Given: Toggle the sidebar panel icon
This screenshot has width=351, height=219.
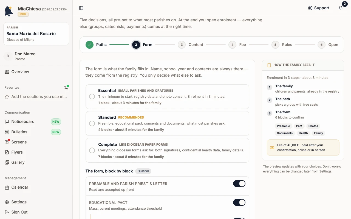Looking at the screenshot, I should tap(81, 8).
